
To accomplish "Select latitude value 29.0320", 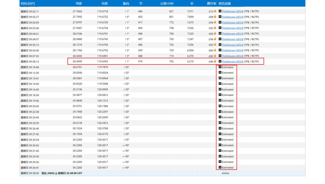I will pos(77,84).
